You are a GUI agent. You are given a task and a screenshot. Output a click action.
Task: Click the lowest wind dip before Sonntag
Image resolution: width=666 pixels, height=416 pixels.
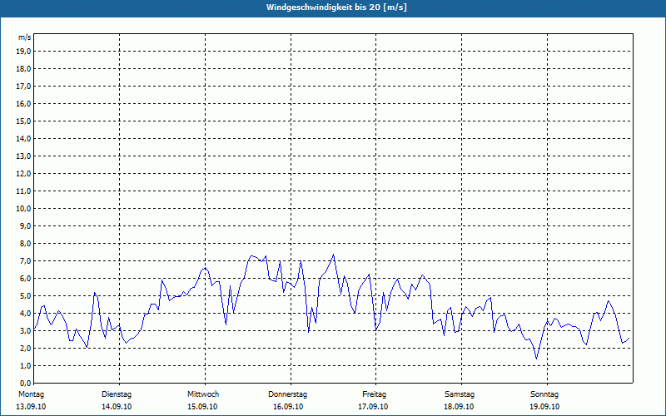(x=536, y=359)
